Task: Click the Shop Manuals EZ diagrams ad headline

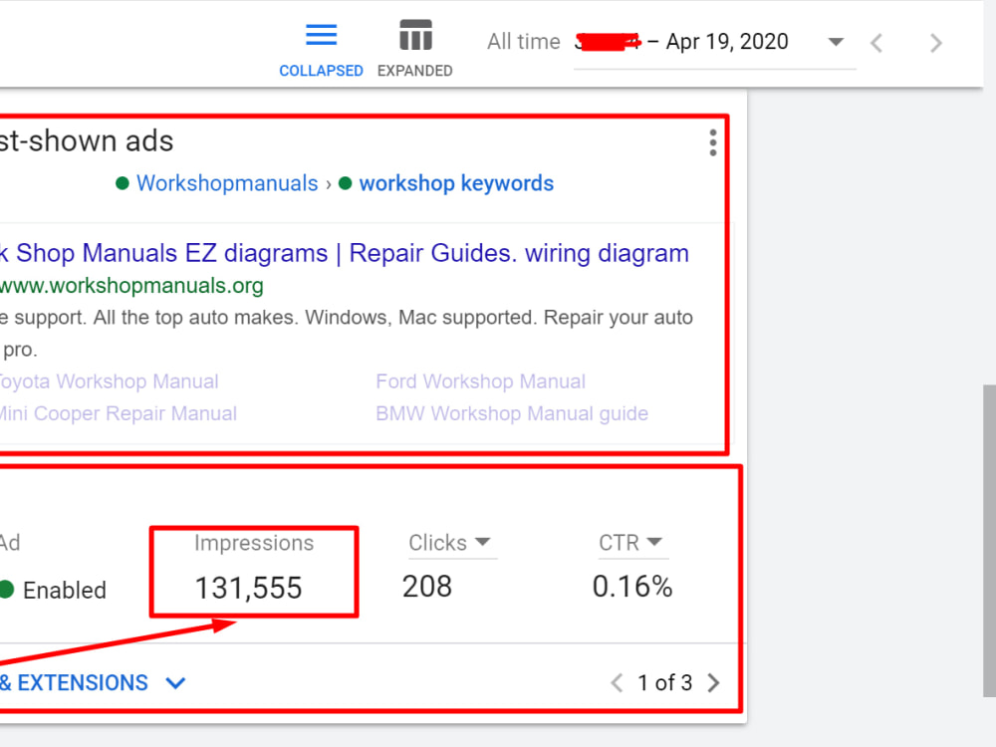Action: pyautogui.click(x=345, y=253)
